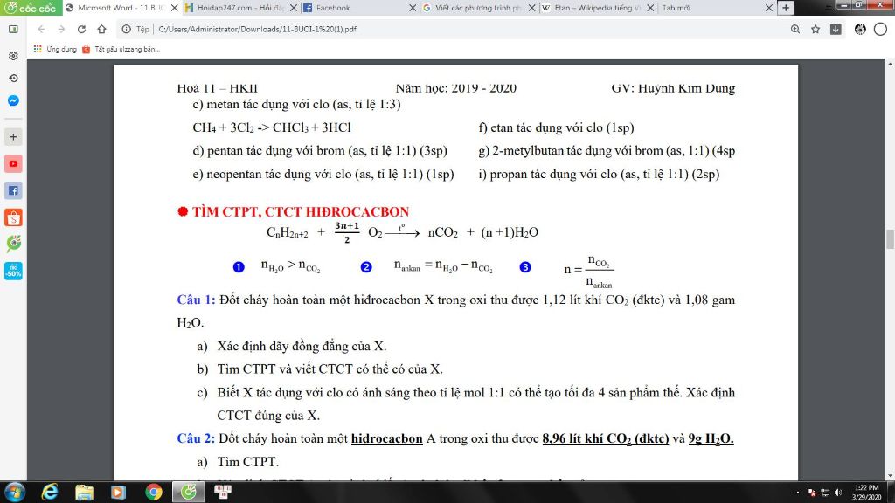Click the text 'GV: Huỳnh Kim Dung'
Image resolution: width=895 pixels, height=503 pixels.
coord(673,88)
